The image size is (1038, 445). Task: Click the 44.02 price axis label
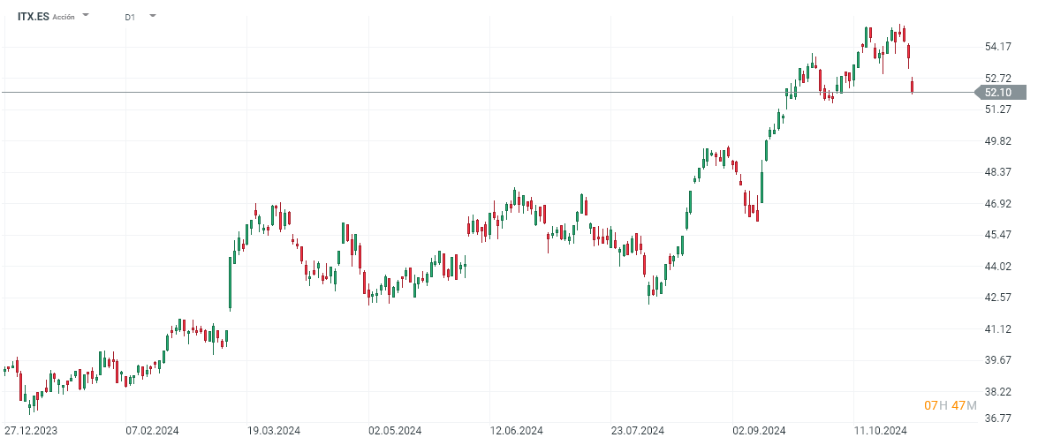pos(997,266)
